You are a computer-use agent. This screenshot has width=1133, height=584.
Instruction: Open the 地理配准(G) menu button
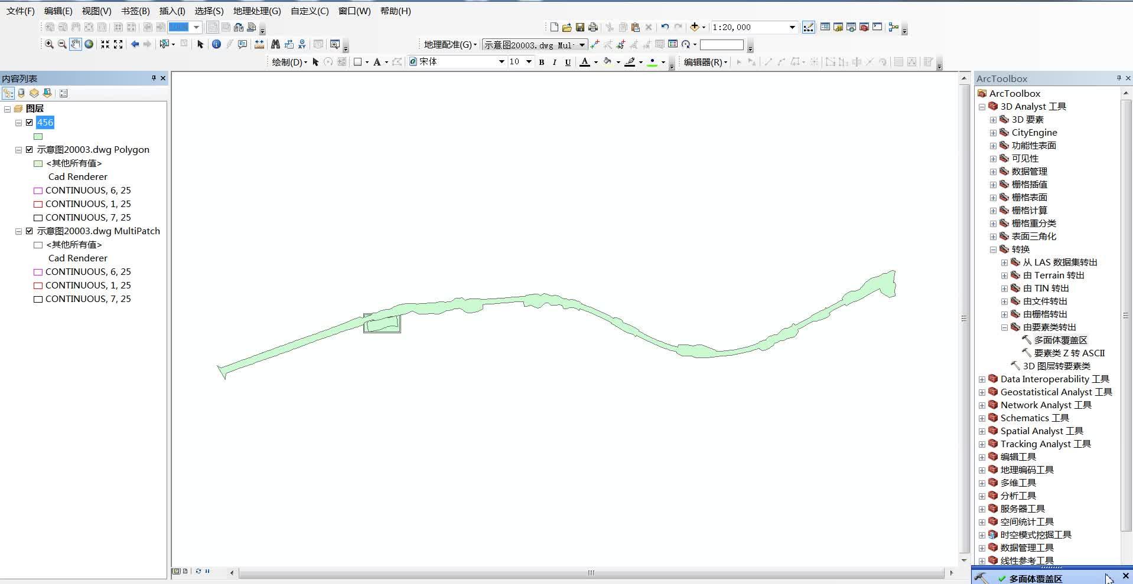[x=450, y=45]
